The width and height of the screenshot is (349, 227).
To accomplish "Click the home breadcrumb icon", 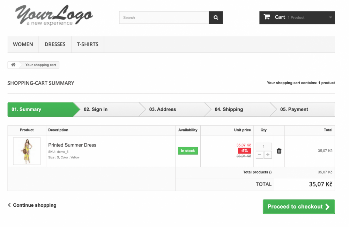I will click(x=13, y=65).
